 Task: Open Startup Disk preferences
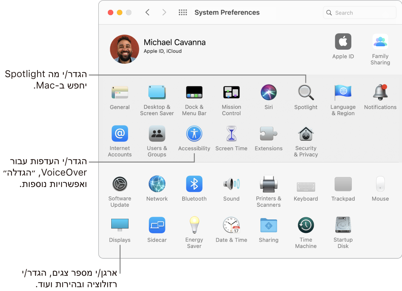pos(343,225)
